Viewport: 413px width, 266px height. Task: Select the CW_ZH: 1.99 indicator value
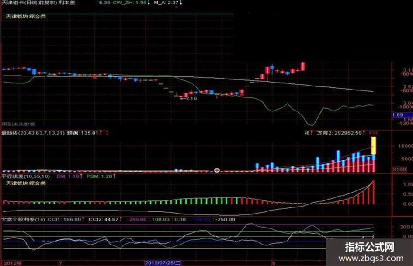(x=129, y=3)
